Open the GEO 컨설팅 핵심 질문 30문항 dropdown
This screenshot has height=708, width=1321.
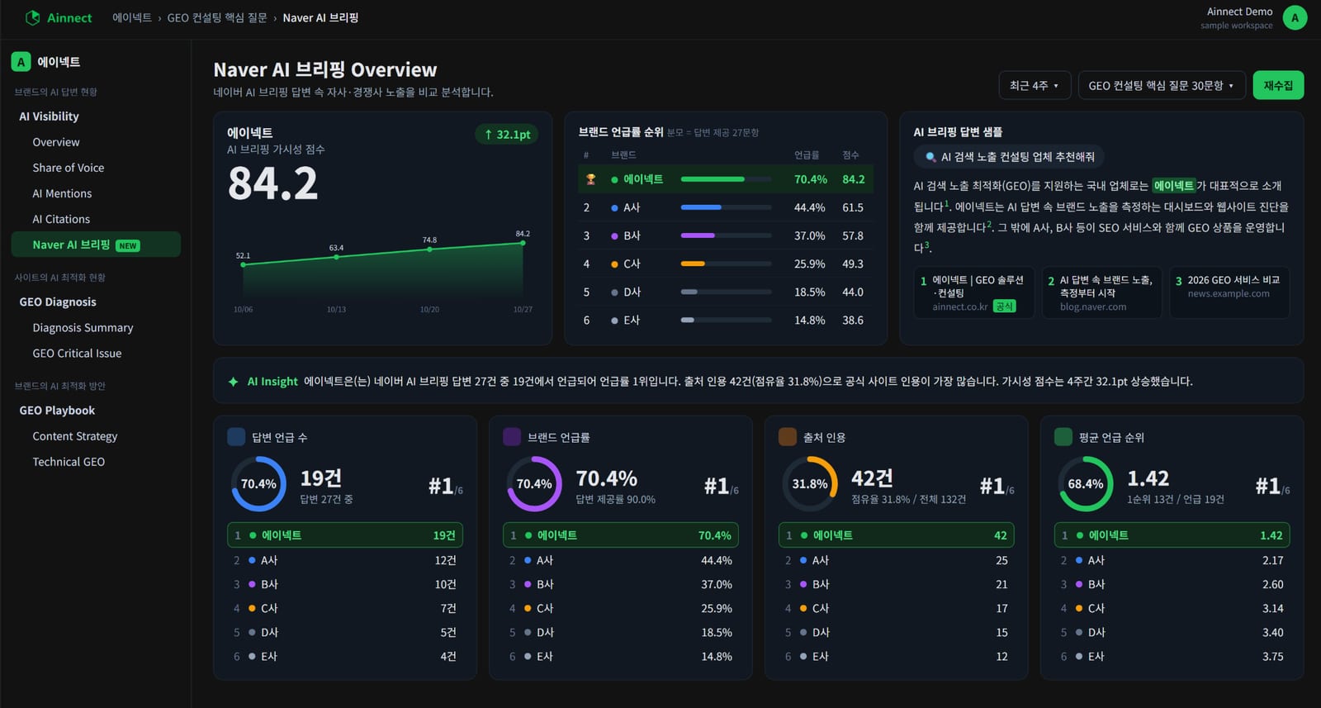click(1161, 85)
